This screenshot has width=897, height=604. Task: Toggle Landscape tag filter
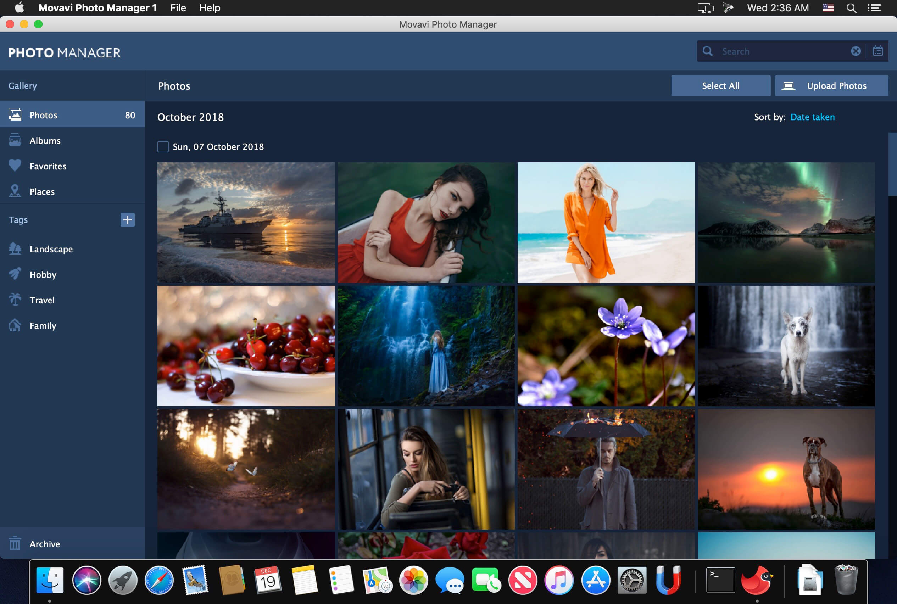coord(51,249)
